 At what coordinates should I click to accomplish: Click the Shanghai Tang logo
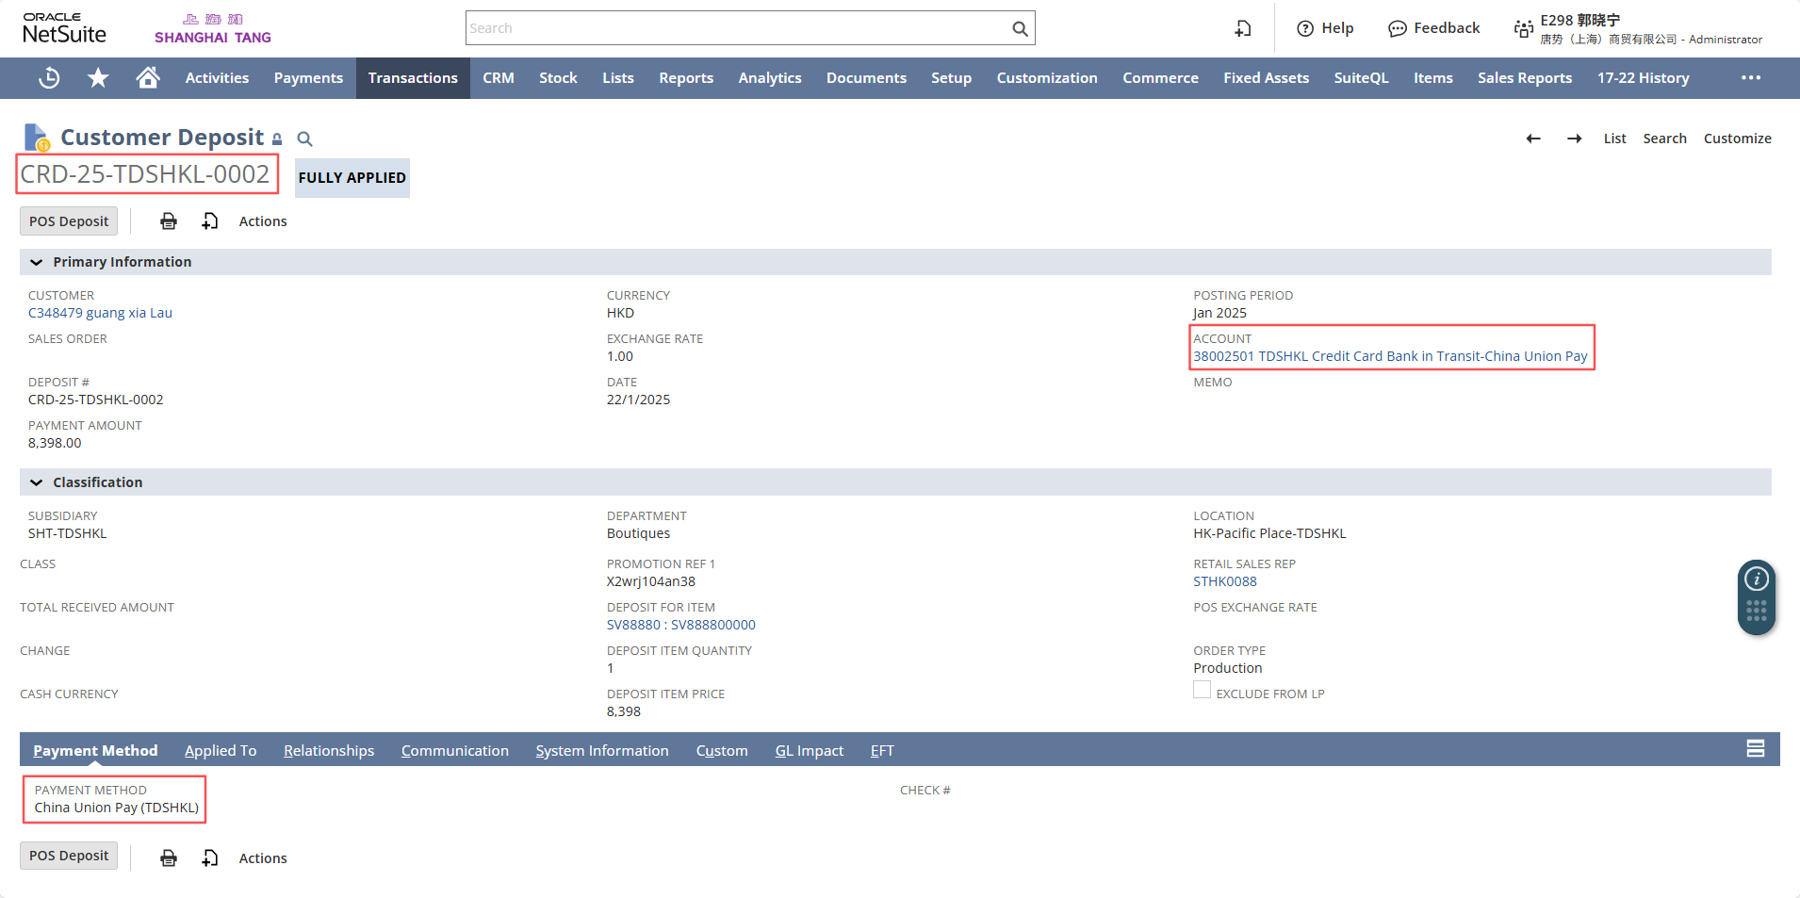pyautogui.click(x=213, y=28)
